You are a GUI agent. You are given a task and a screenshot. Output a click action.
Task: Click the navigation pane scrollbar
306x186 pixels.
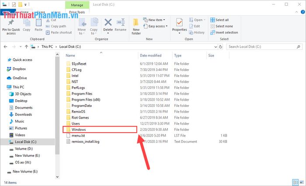pyautogui.click(x=57, y=105)
